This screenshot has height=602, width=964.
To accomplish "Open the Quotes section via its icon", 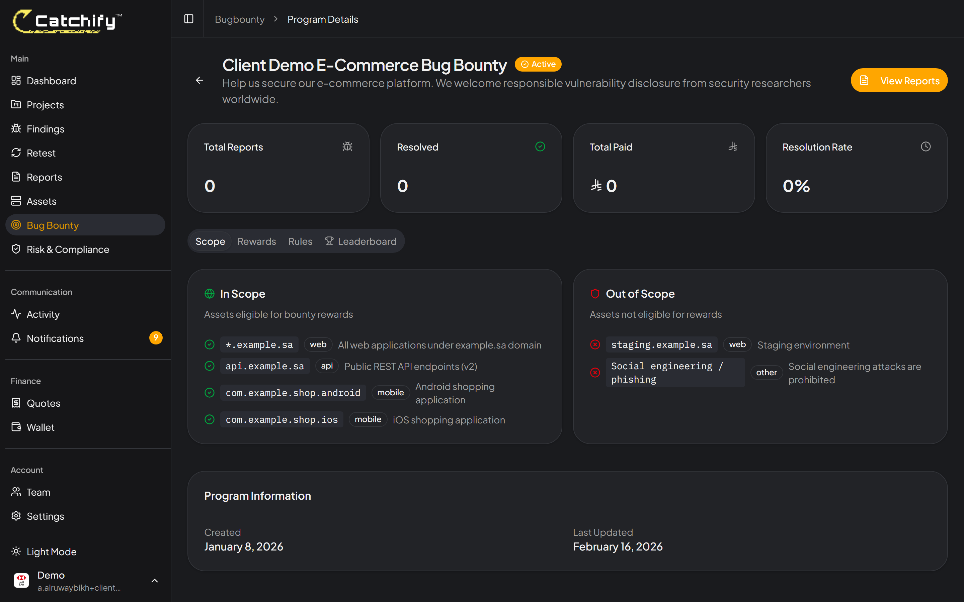I will click(x=16, y=403).
